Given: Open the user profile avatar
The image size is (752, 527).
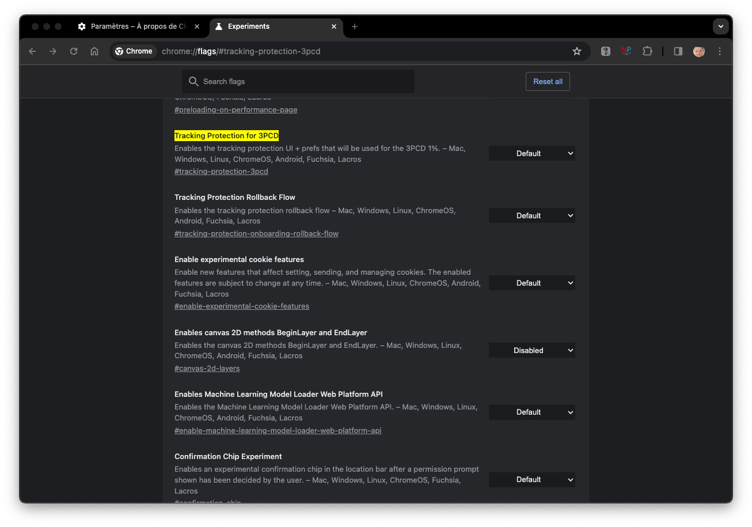Looking at the screenshot, I should coord(699,51).
